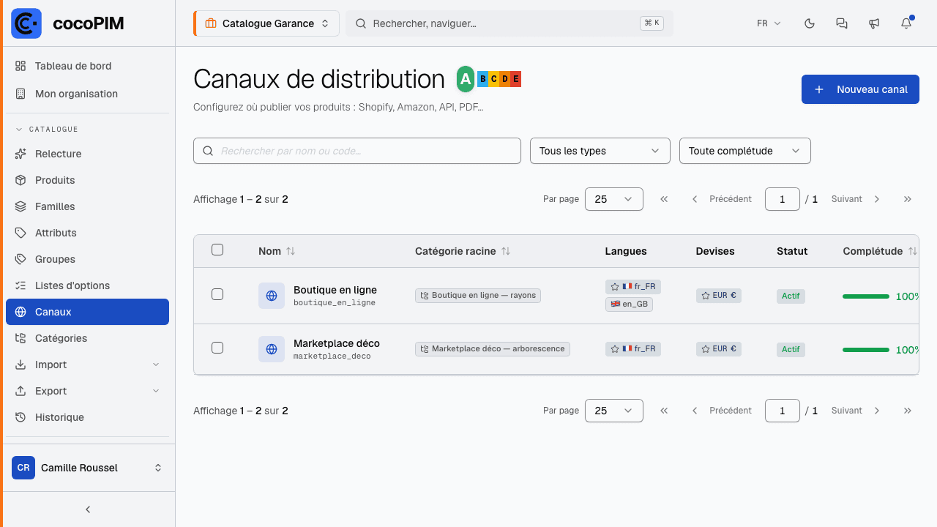This screenshot has width=937, height=527.
Task: Open the notifications bell
Action: 906,23
